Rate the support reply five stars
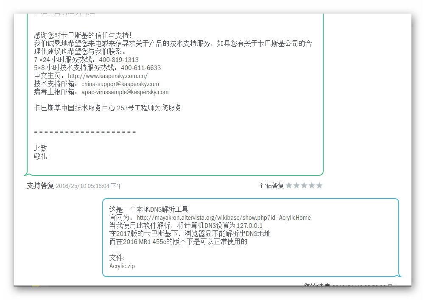The height and width of the screenshot is (300, 425). coord(319,185)
